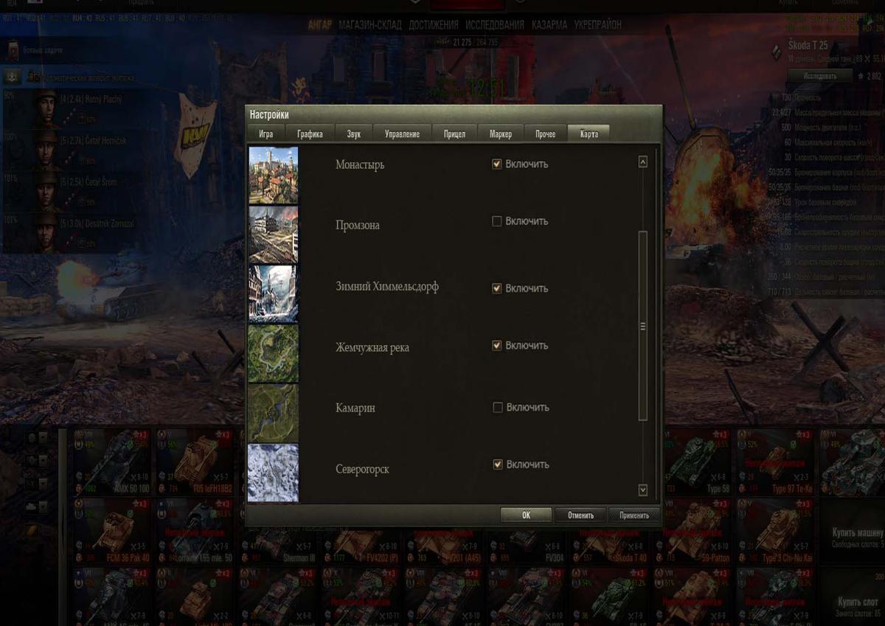Click the Škoda T 25 vehicle name
Image resolution: width=885 pixels, height=626 pixels.
808,46
